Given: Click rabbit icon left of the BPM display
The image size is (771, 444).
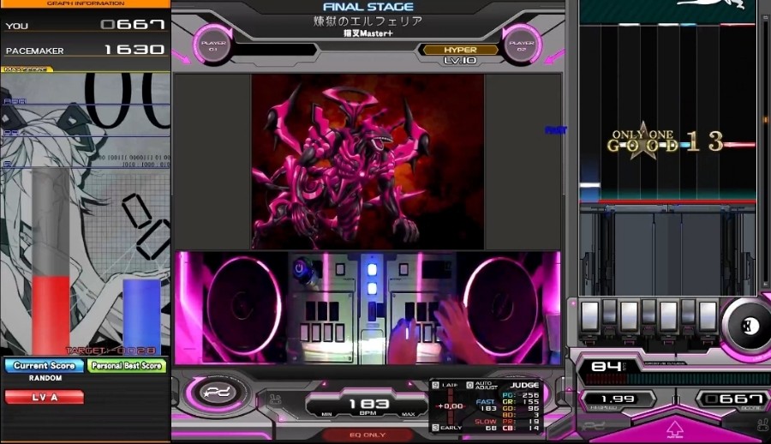Looking at the screenshot, I should (x=275, y=399).
